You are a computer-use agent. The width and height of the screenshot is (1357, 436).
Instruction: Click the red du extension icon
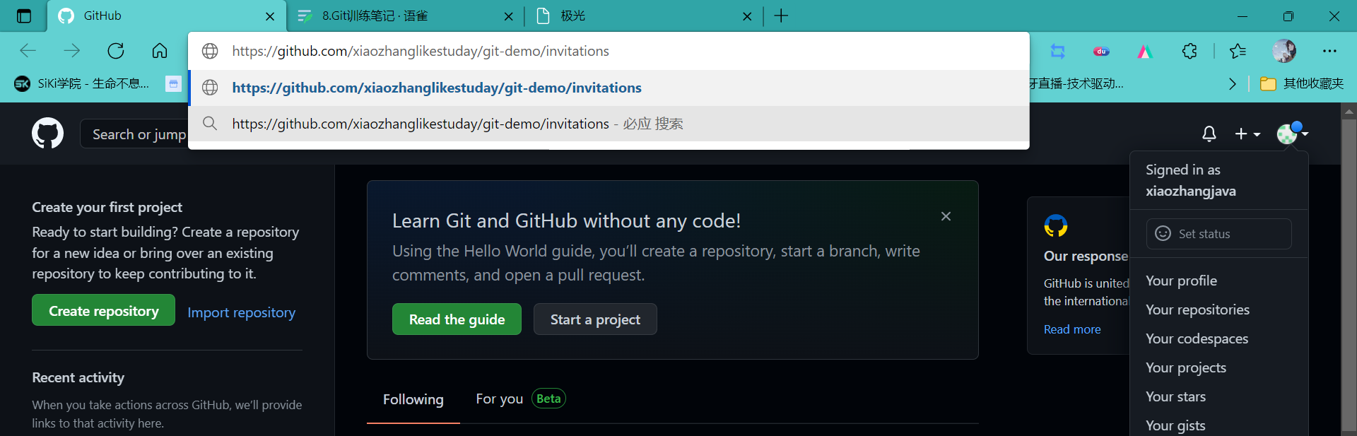point(1101,51)
